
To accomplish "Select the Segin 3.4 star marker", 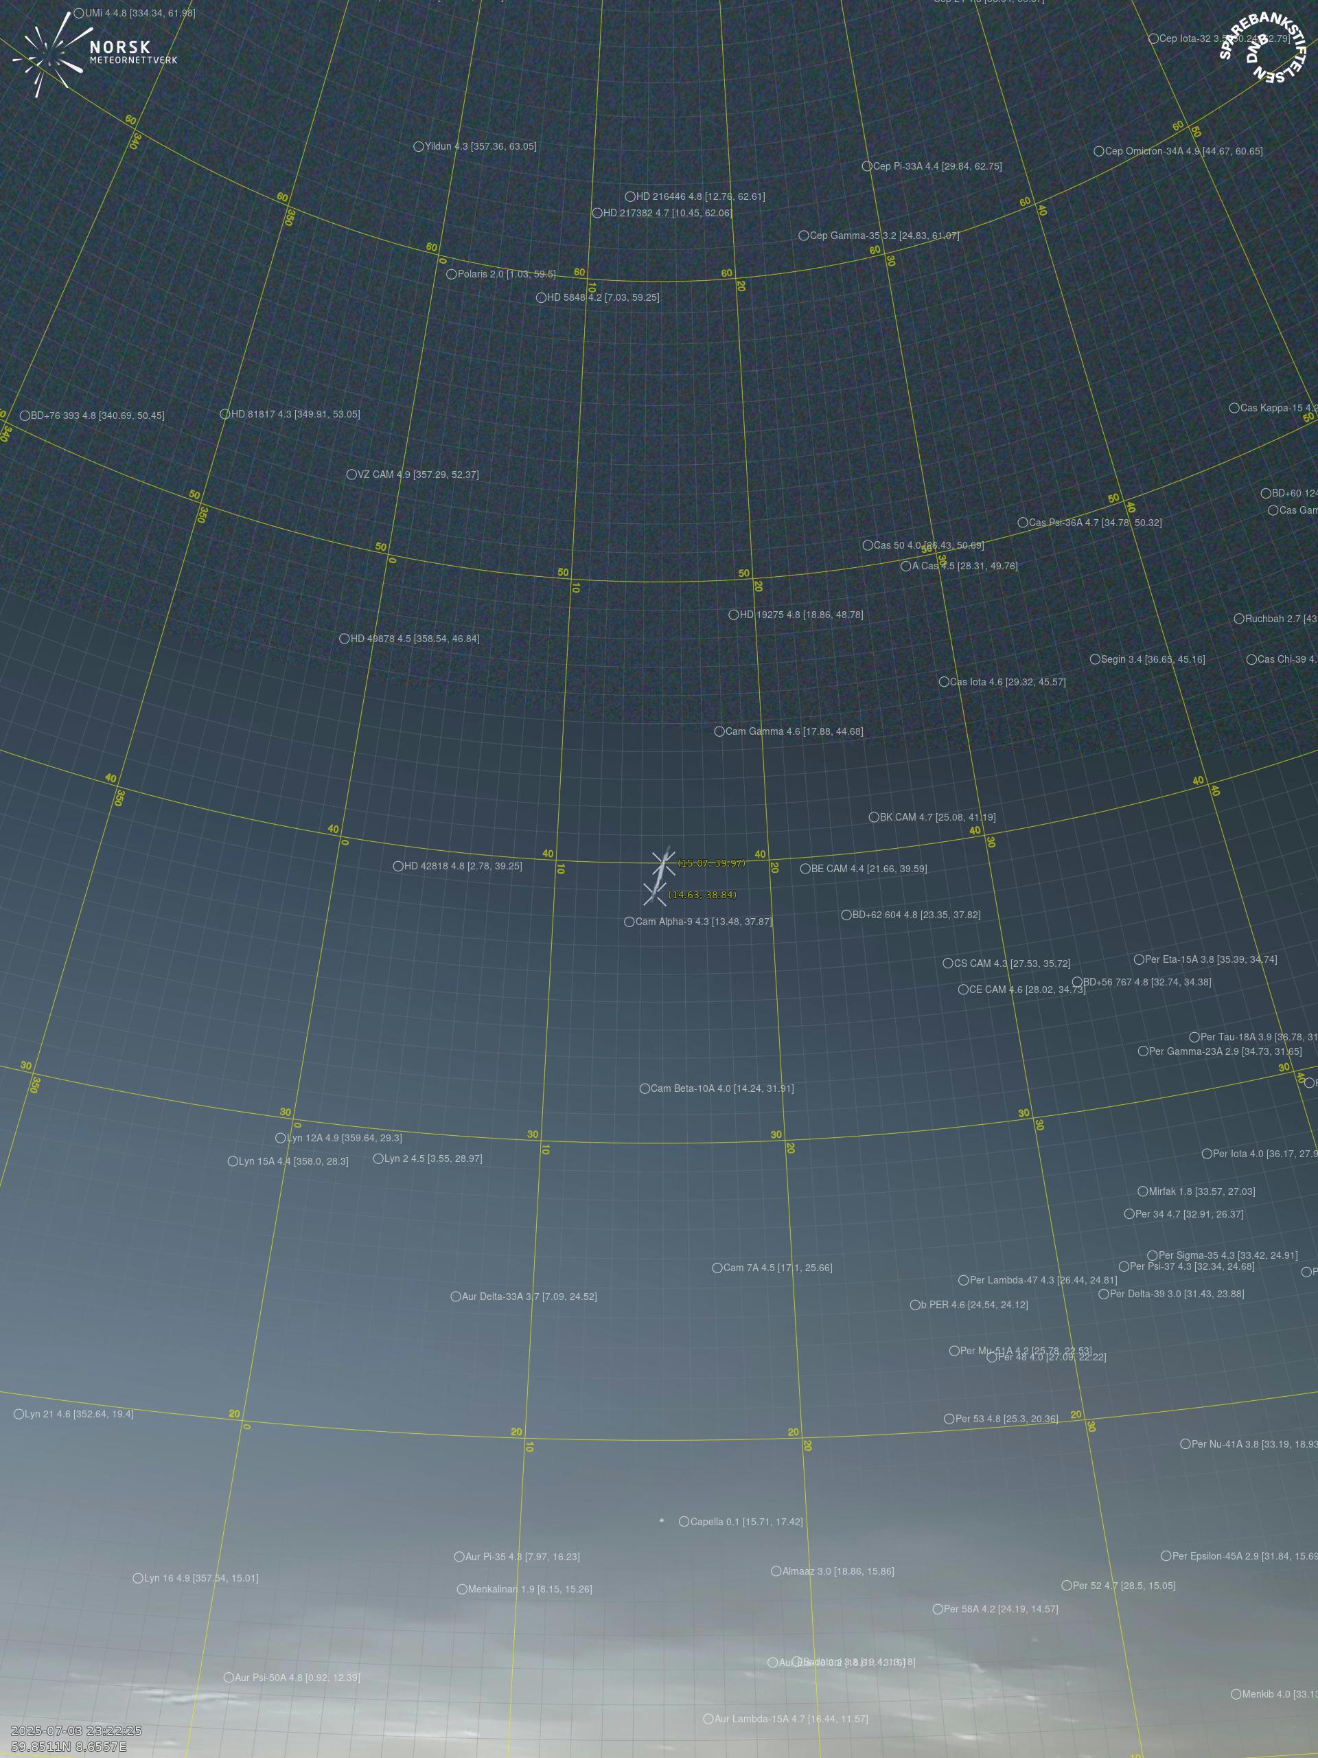I will (1095, 659).
